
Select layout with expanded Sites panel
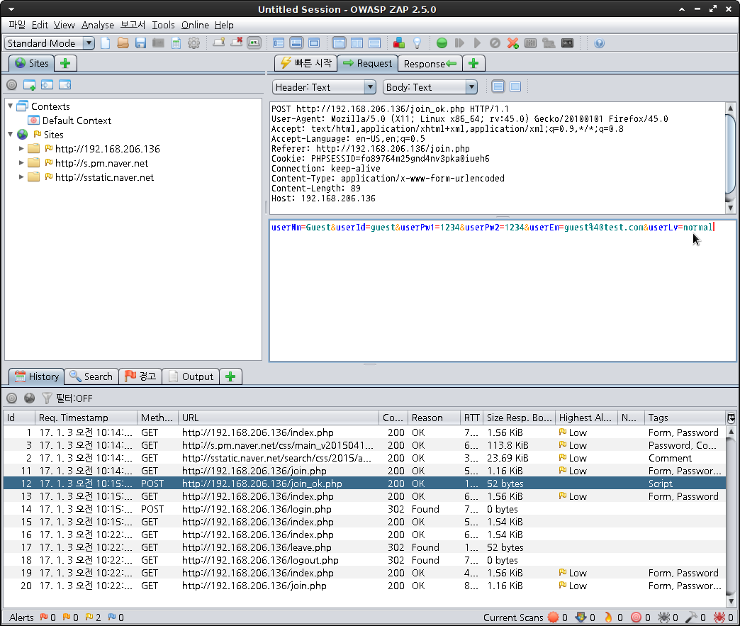coord(279,43)
